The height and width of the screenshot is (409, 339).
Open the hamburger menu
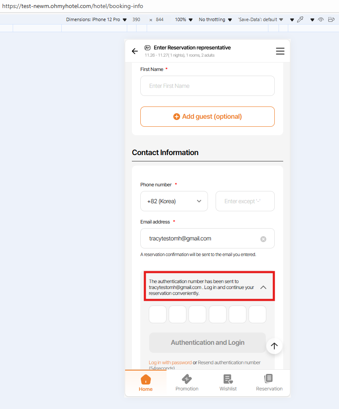[x=280, y=51]
